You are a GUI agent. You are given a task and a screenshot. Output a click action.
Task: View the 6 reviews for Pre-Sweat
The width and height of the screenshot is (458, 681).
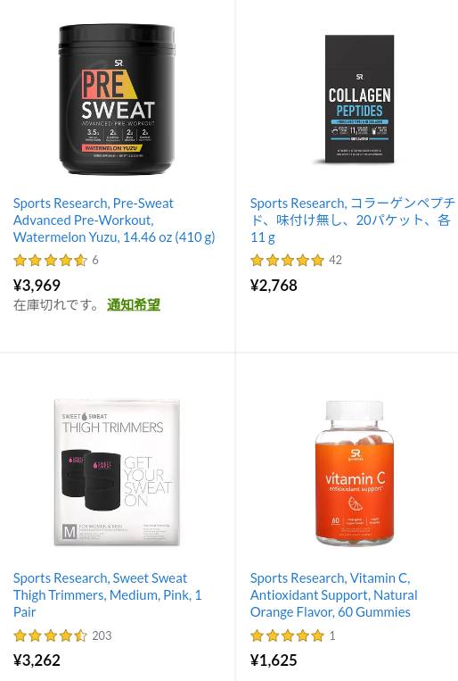click(x=95, y=260)
